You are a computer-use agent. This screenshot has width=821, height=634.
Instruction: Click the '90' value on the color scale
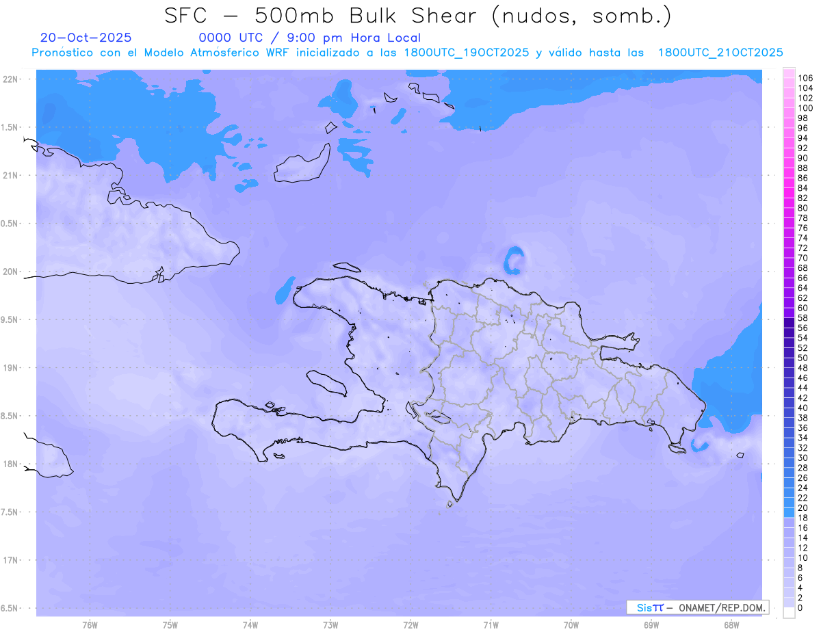pos(803,158)
